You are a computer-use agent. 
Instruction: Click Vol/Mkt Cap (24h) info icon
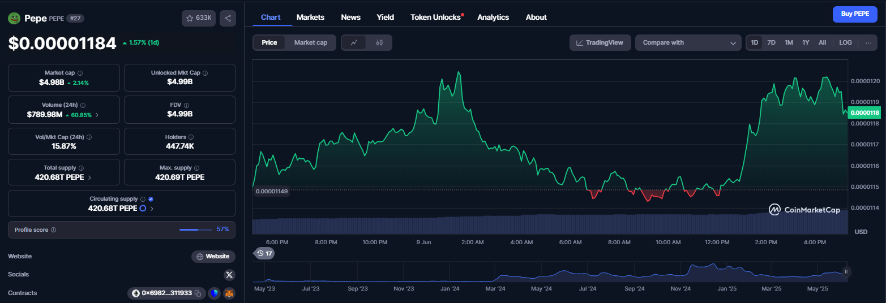89,137
